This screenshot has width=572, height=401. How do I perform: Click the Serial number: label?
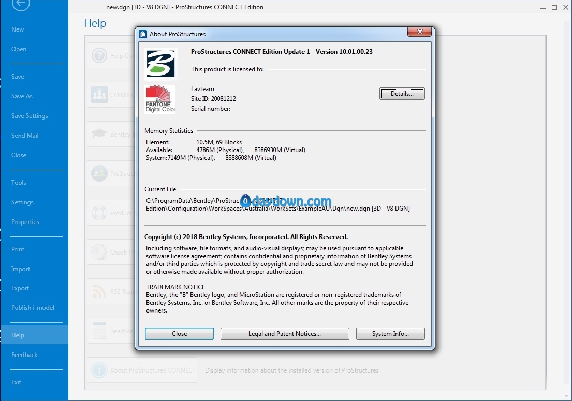211,109
